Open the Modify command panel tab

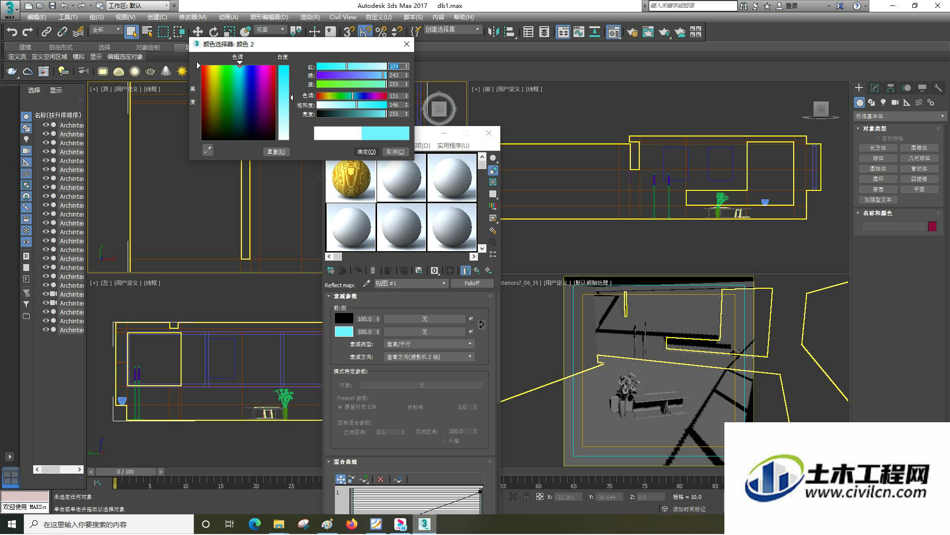click(x=875, y=88)
